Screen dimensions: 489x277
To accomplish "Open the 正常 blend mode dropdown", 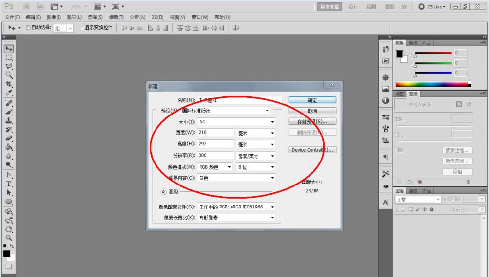I will click(418, 199).
